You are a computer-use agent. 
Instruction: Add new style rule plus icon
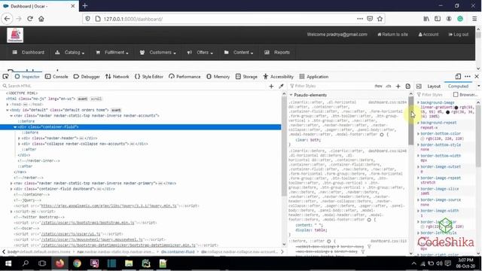click(398, 87)
